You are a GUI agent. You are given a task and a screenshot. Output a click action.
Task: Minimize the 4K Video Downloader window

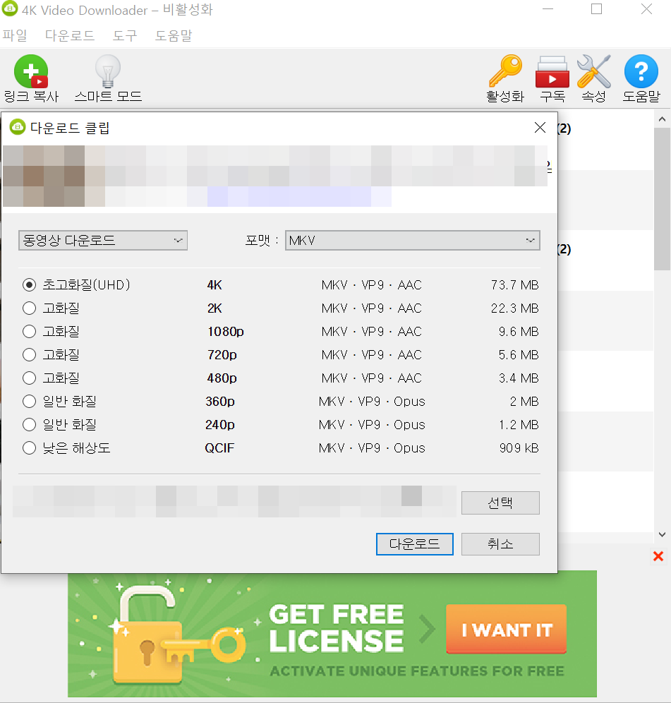(x=548, y=8)
